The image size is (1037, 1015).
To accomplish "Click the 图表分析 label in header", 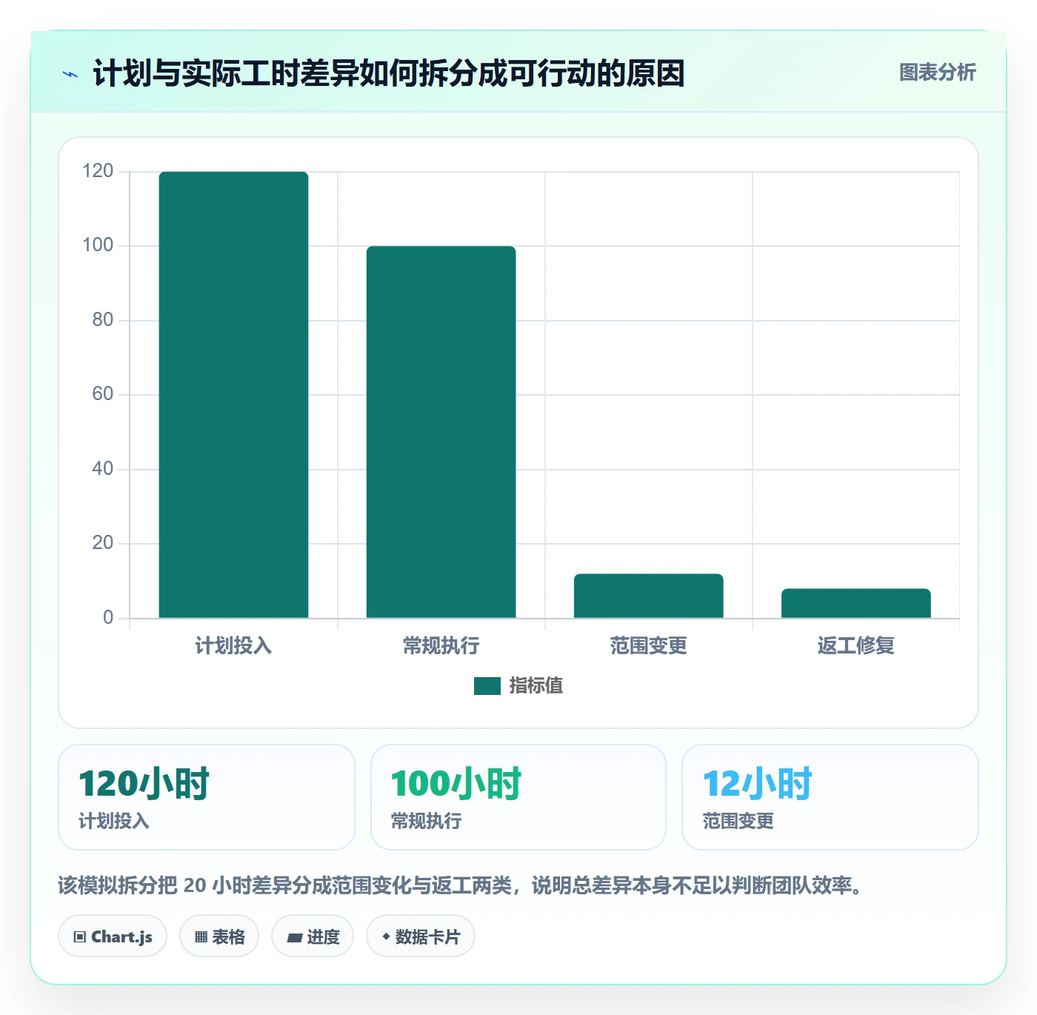I will (937, 73).
